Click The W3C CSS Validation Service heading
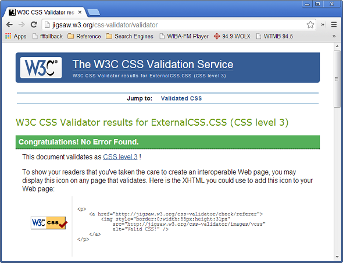Image resolution: width=343 pixels, height=263 pixels. click(153, 64)
